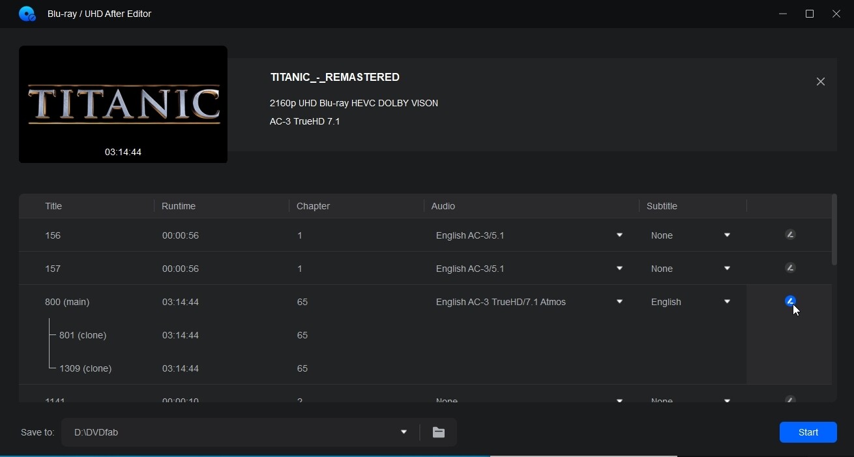Screen dimensions: 854x457
Task: Click the edit icon for title 1141
Action: (790, 400)
